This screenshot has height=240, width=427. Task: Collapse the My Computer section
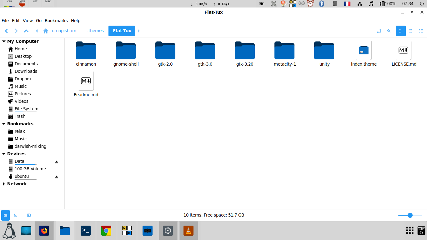[x=4, y=41]
